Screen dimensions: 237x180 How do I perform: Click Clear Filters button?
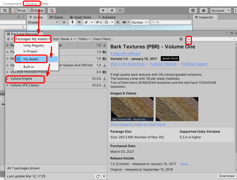coord(102,39)
